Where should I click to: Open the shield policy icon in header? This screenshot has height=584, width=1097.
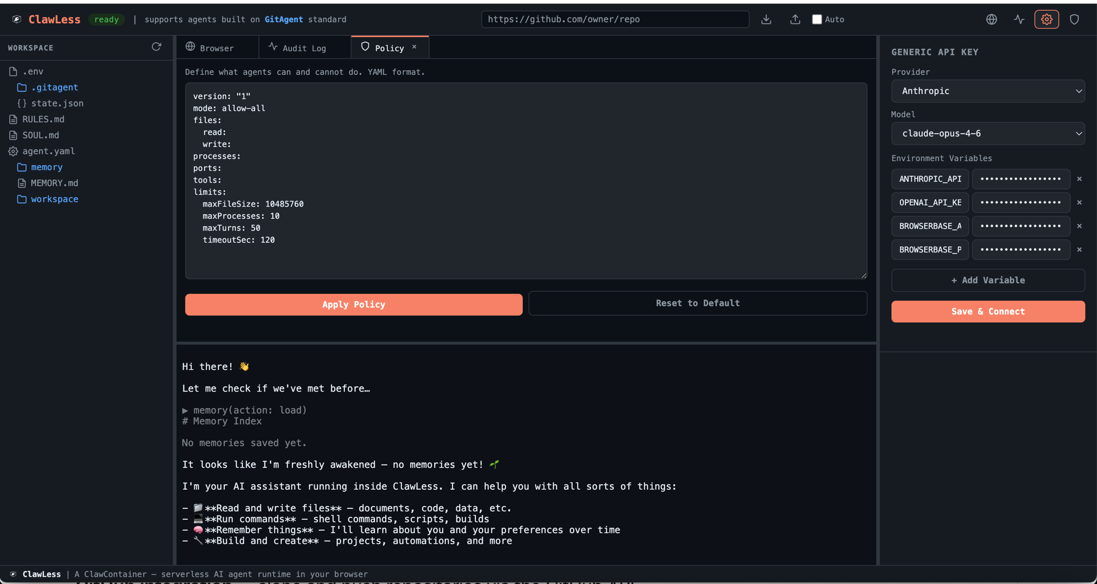pyautogui.click(x=1074, y=19)
